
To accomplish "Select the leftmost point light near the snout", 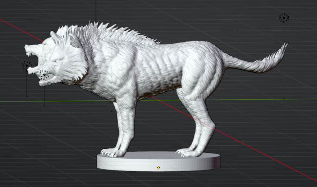I will point(27,65).
